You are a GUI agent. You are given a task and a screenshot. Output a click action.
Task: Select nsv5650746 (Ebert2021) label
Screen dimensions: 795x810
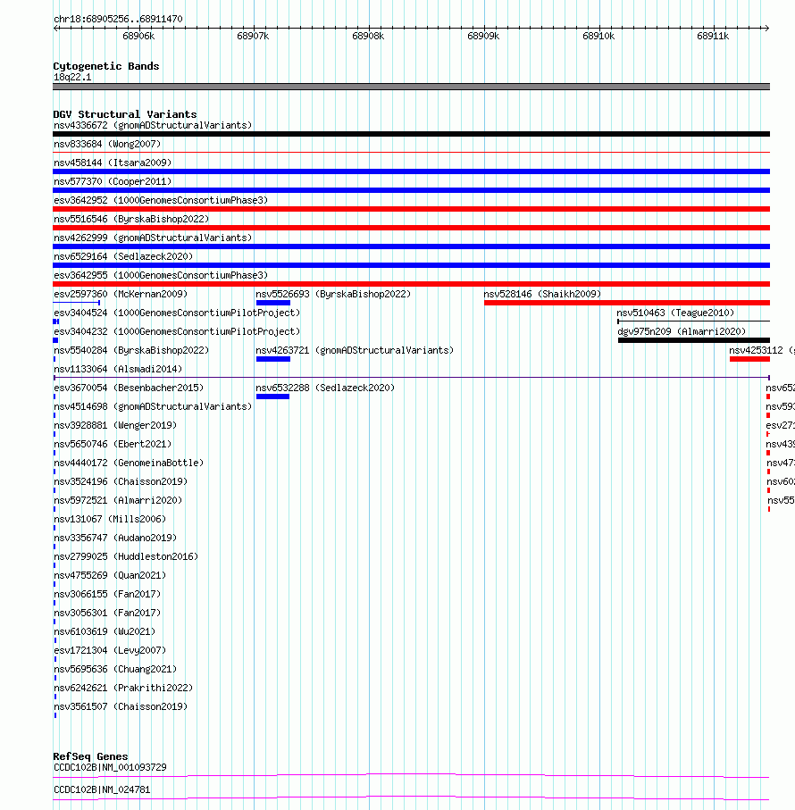113,444
